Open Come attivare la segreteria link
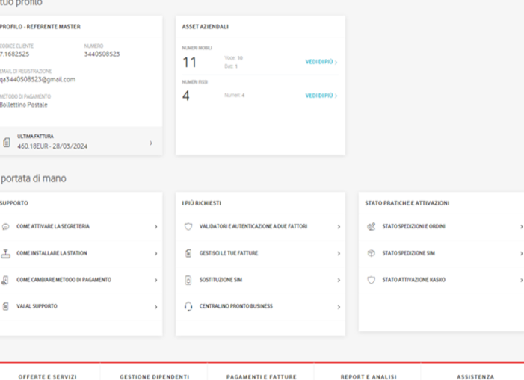 pyautogui.click(x=53, y=226)
